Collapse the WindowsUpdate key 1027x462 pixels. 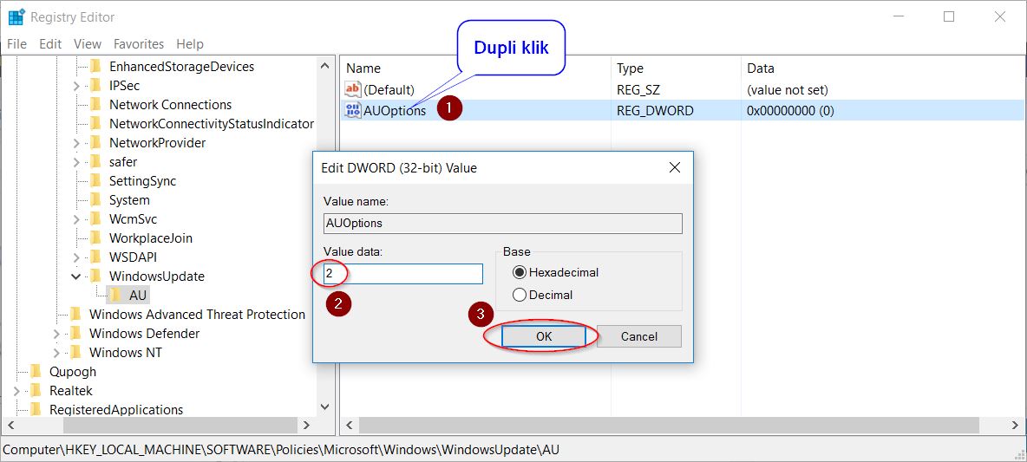76,277
